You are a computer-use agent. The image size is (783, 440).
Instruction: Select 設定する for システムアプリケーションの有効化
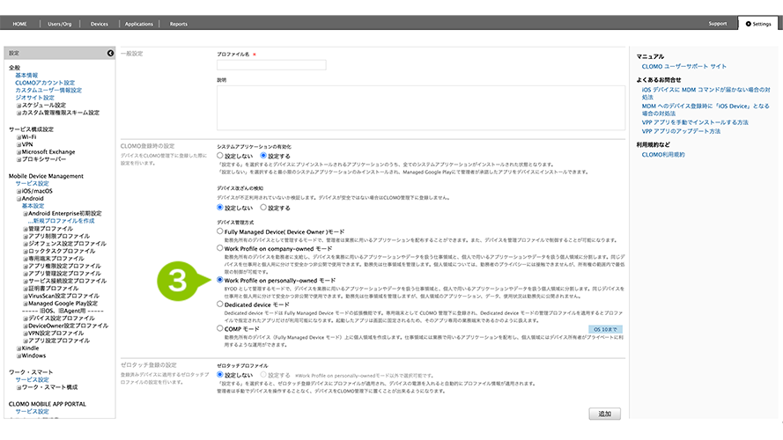tap(263, 156)
